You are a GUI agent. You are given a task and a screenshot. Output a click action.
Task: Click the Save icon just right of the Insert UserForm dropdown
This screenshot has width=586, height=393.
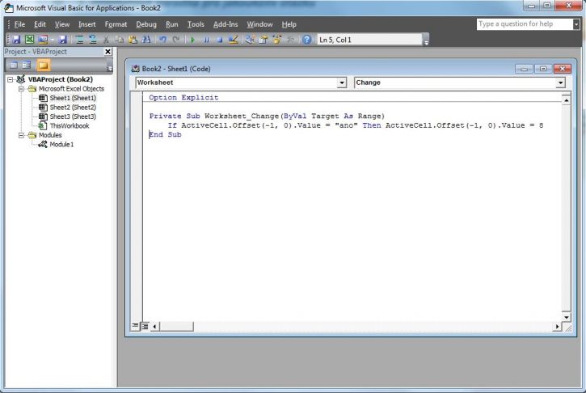(x=63, y=40)
